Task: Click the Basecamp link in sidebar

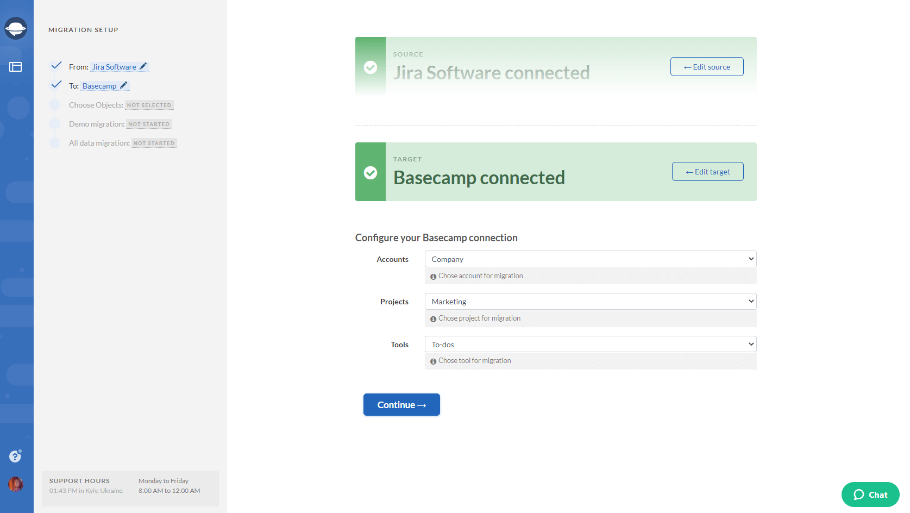Action: point(99,86)
